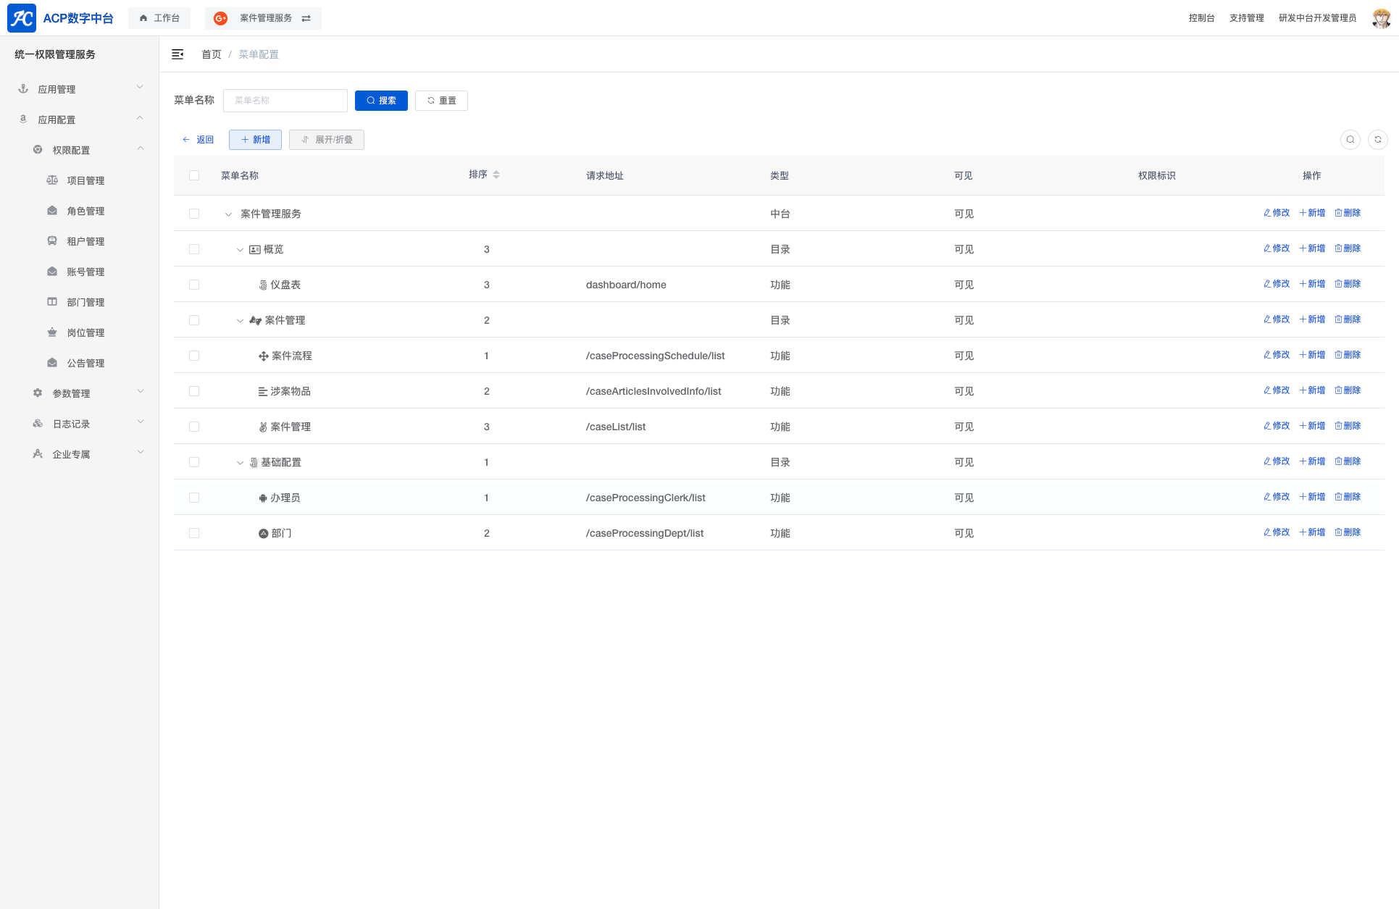Open 角色管理 in sidebar
This screenshot has height=909, width=1399.
click(x=85, y=211)
